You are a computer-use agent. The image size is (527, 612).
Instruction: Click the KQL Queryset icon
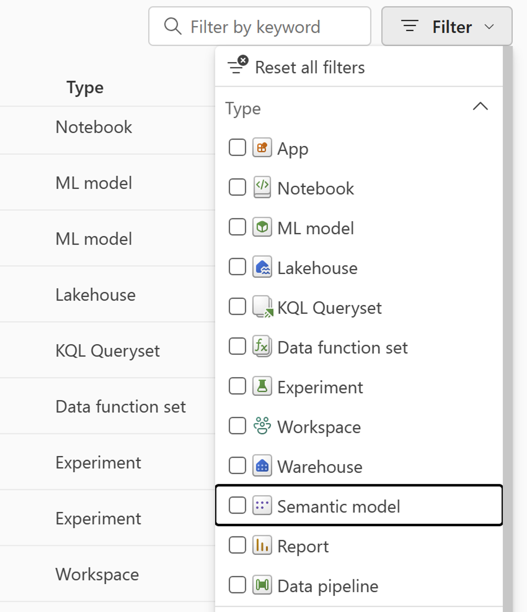[263, 307]
